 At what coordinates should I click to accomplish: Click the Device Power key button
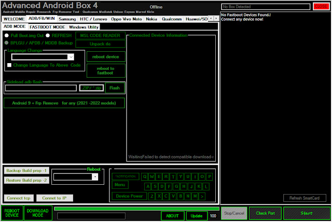129,196
